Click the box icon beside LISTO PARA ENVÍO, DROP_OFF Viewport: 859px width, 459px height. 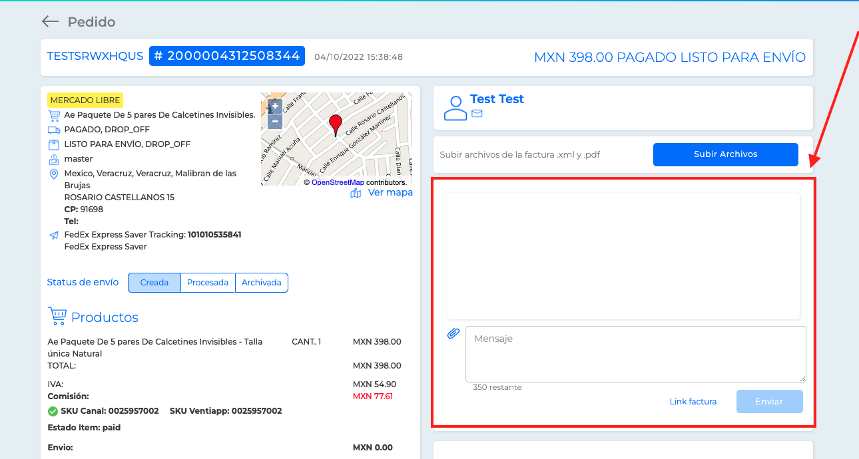coord(54,144)
